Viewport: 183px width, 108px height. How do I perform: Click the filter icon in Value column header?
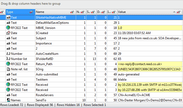coord(179,12)
